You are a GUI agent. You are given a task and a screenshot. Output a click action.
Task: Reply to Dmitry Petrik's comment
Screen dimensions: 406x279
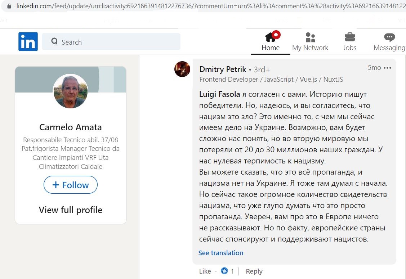click(x=254, y=271)
